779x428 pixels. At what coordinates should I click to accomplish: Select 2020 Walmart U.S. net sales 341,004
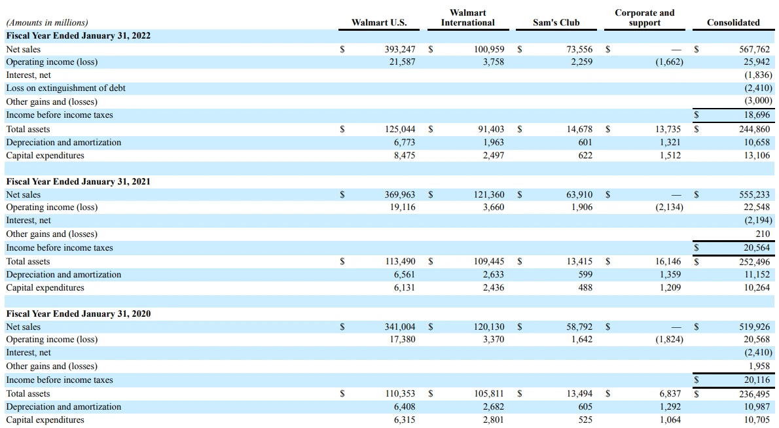[x=400, y=327]
